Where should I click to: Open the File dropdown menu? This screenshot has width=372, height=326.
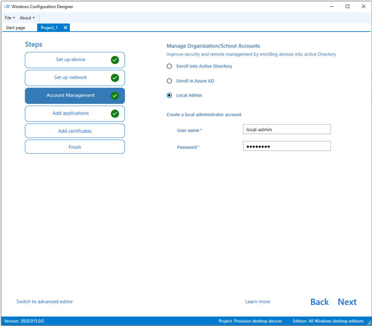point(10,18)
